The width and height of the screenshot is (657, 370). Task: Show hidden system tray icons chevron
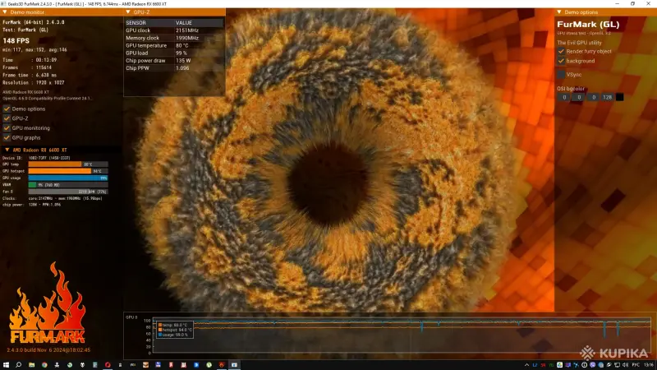pyautogui.click(x=526, y=365)
